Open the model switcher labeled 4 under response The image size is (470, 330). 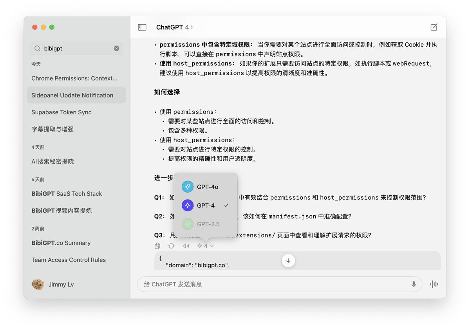pyautogui.click(x=205, y=246)
